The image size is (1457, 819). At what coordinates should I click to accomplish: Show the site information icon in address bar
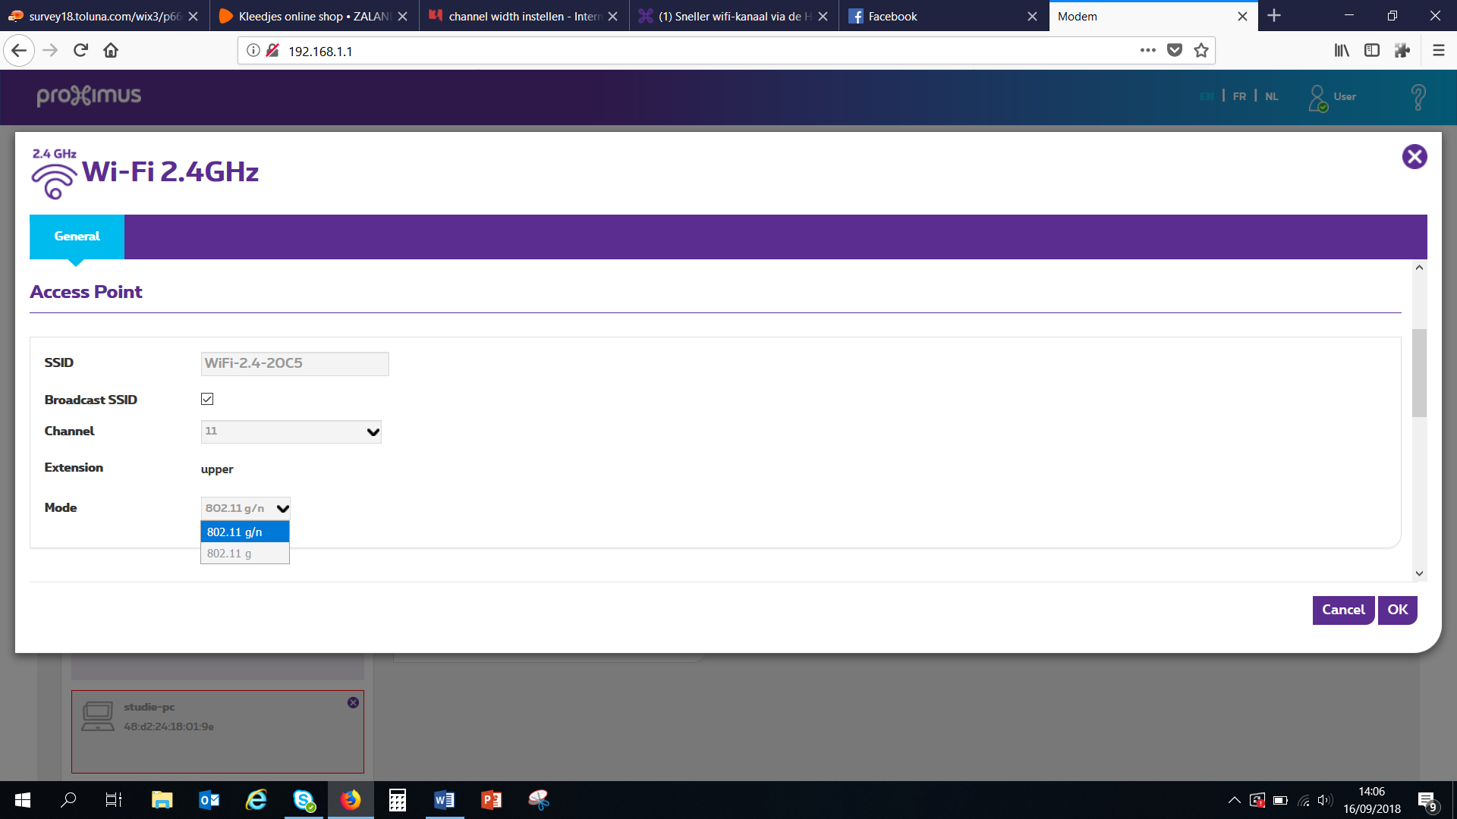coord(253,51)
